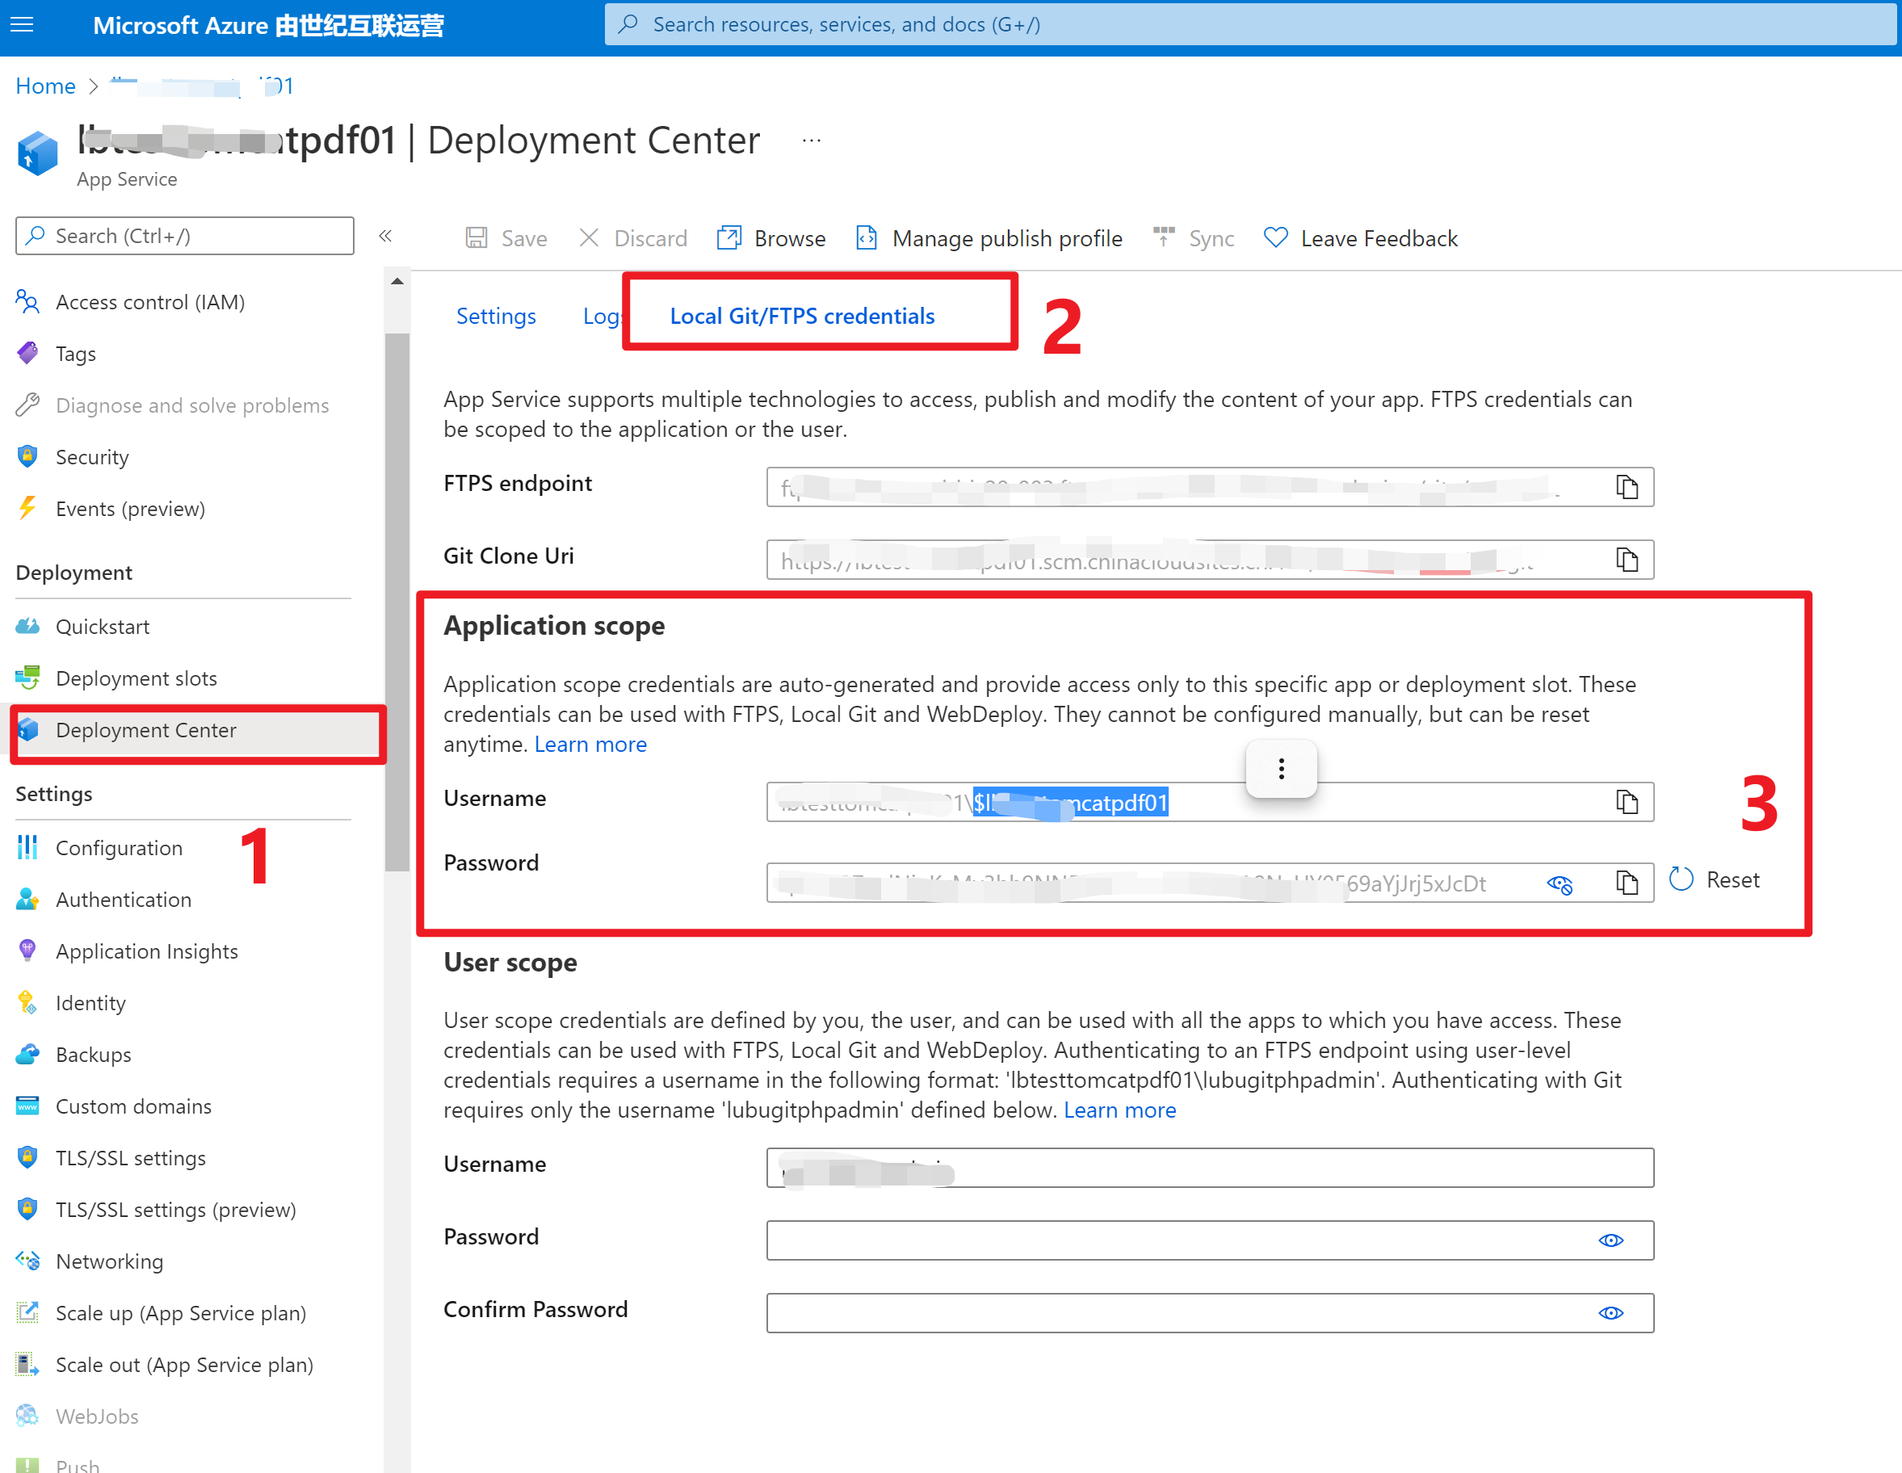Switch to the Settings tab
The width and height of the screenshot is (1902, 1473).
click(496, 316)
